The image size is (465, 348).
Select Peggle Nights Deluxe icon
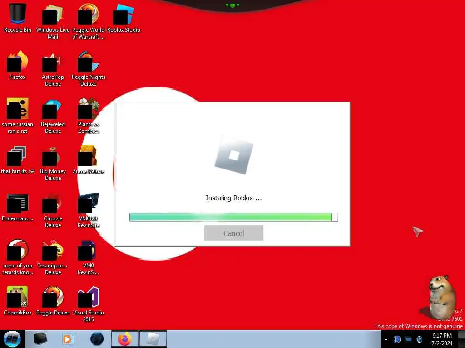88,69
